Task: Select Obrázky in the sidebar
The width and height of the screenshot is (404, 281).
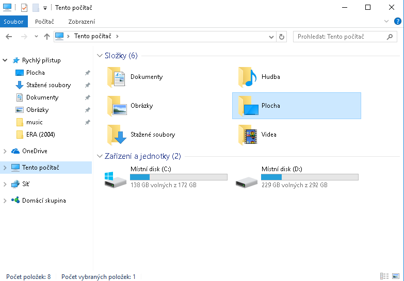Action: 37,110
